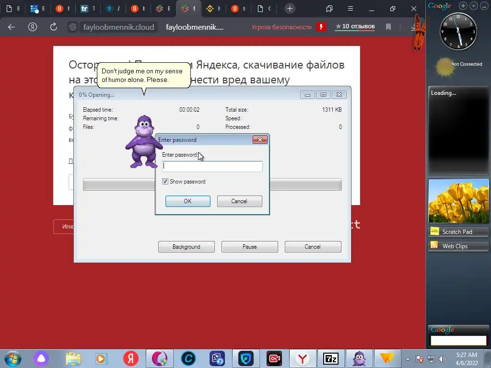Confirm password with OK button

click(x=187, y=201)
